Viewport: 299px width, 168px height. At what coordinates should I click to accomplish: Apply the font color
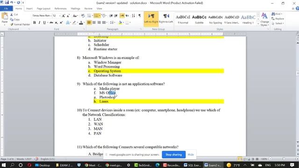pos(81,22)
